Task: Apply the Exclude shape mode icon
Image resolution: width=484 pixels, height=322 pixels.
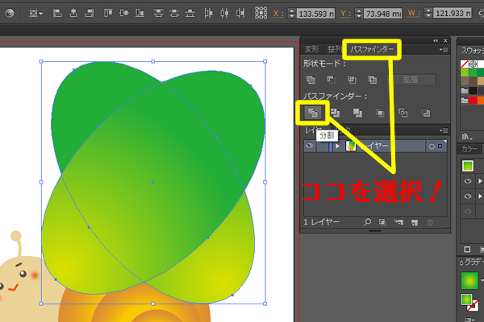Action: point(372,79)
